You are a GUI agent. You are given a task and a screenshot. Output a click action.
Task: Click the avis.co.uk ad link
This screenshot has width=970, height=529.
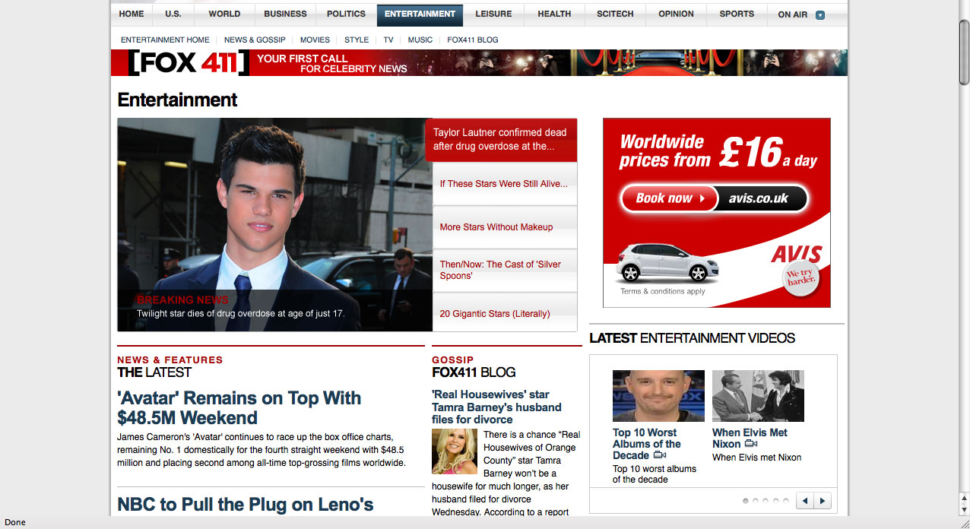(759, 198)
